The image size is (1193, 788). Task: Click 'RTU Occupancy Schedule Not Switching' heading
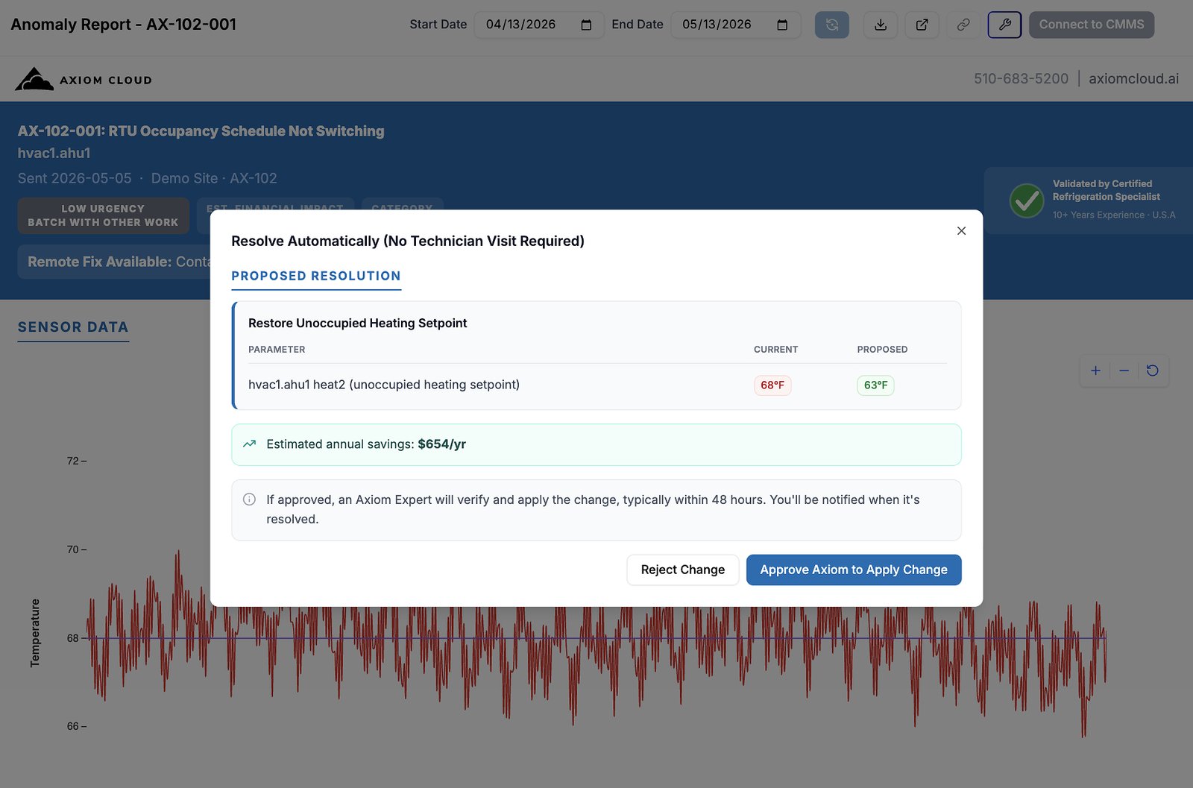[246, 131]
